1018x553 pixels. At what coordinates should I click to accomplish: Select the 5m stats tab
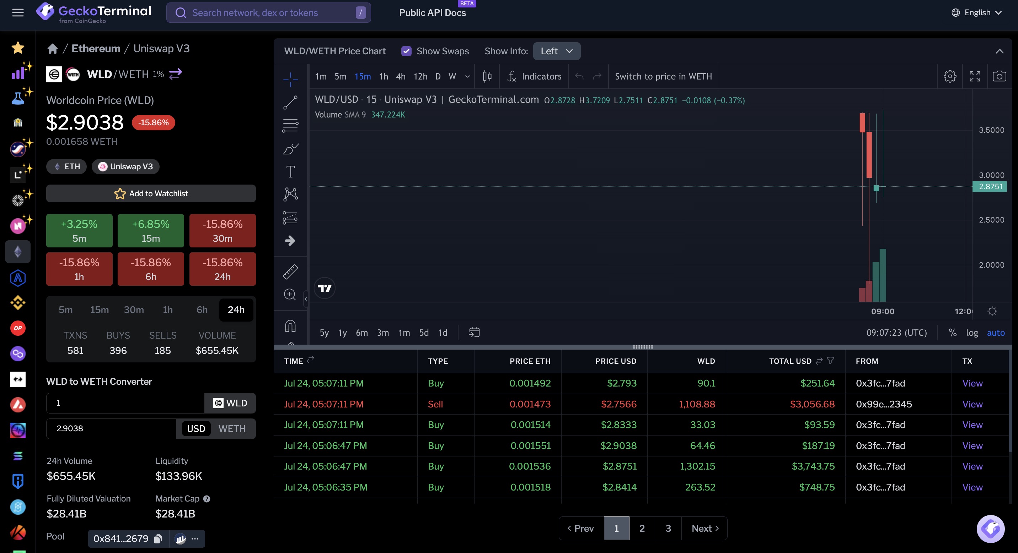pos(66,310)
